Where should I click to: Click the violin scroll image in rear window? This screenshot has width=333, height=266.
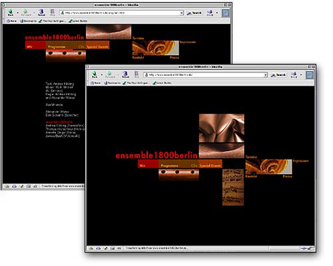point(155,48)
